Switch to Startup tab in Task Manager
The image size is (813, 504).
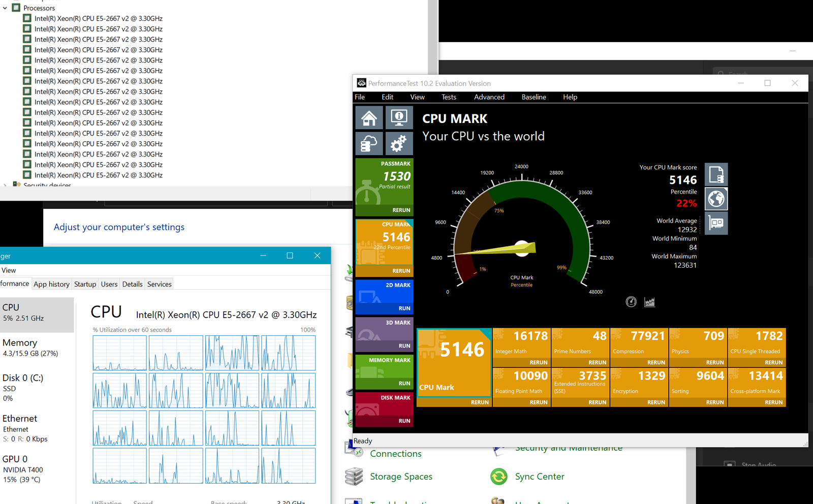85,284
